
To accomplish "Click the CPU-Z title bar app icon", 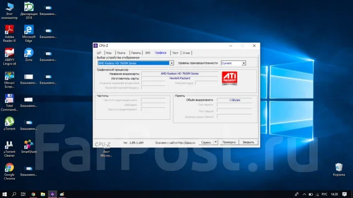I will 95,46.
